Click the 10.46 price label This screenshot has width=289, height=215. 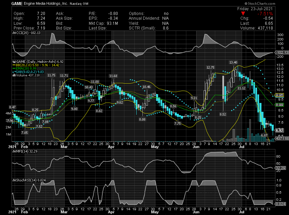click(147, 87)
